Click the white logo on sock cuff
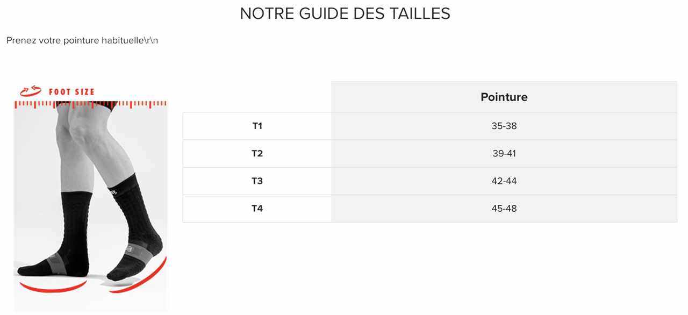This screenshot has width=688, height=315. click(113, 191)
